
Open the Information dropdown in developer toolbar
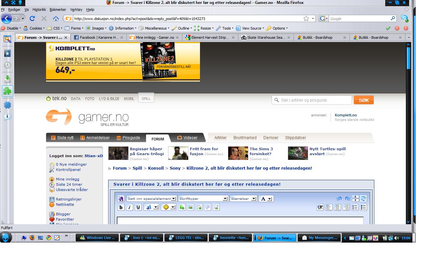pyautogui.click(x=123, y=28)
